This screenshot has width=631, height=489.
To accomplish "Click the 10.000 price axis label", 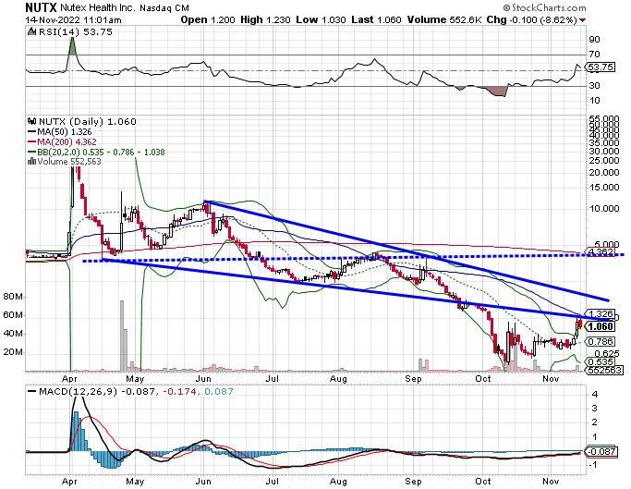I will point(604,209).
